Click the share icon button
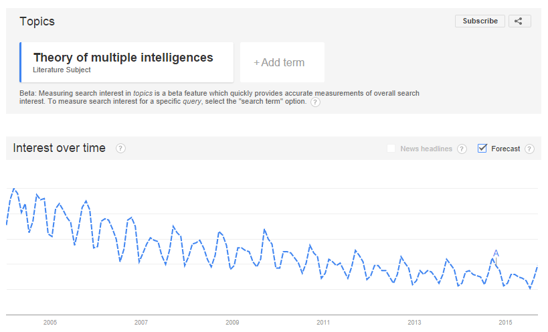The width and height of the screenshot is (548, 332). [x=520, y=21]
